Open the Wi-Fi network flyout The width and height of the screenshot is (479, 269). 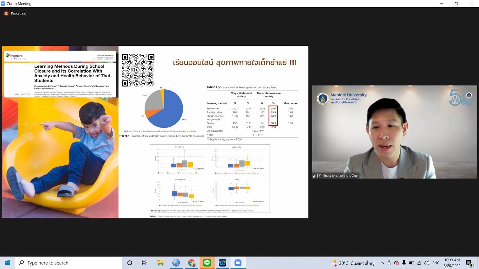[x=419, y=263]
